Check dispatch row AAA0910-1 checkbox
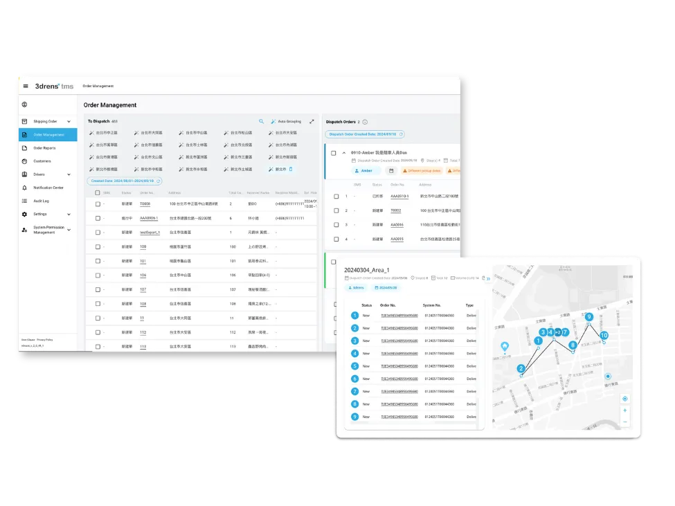The width and height of the screenshot is (675, 506). click(x=336, y=196)
